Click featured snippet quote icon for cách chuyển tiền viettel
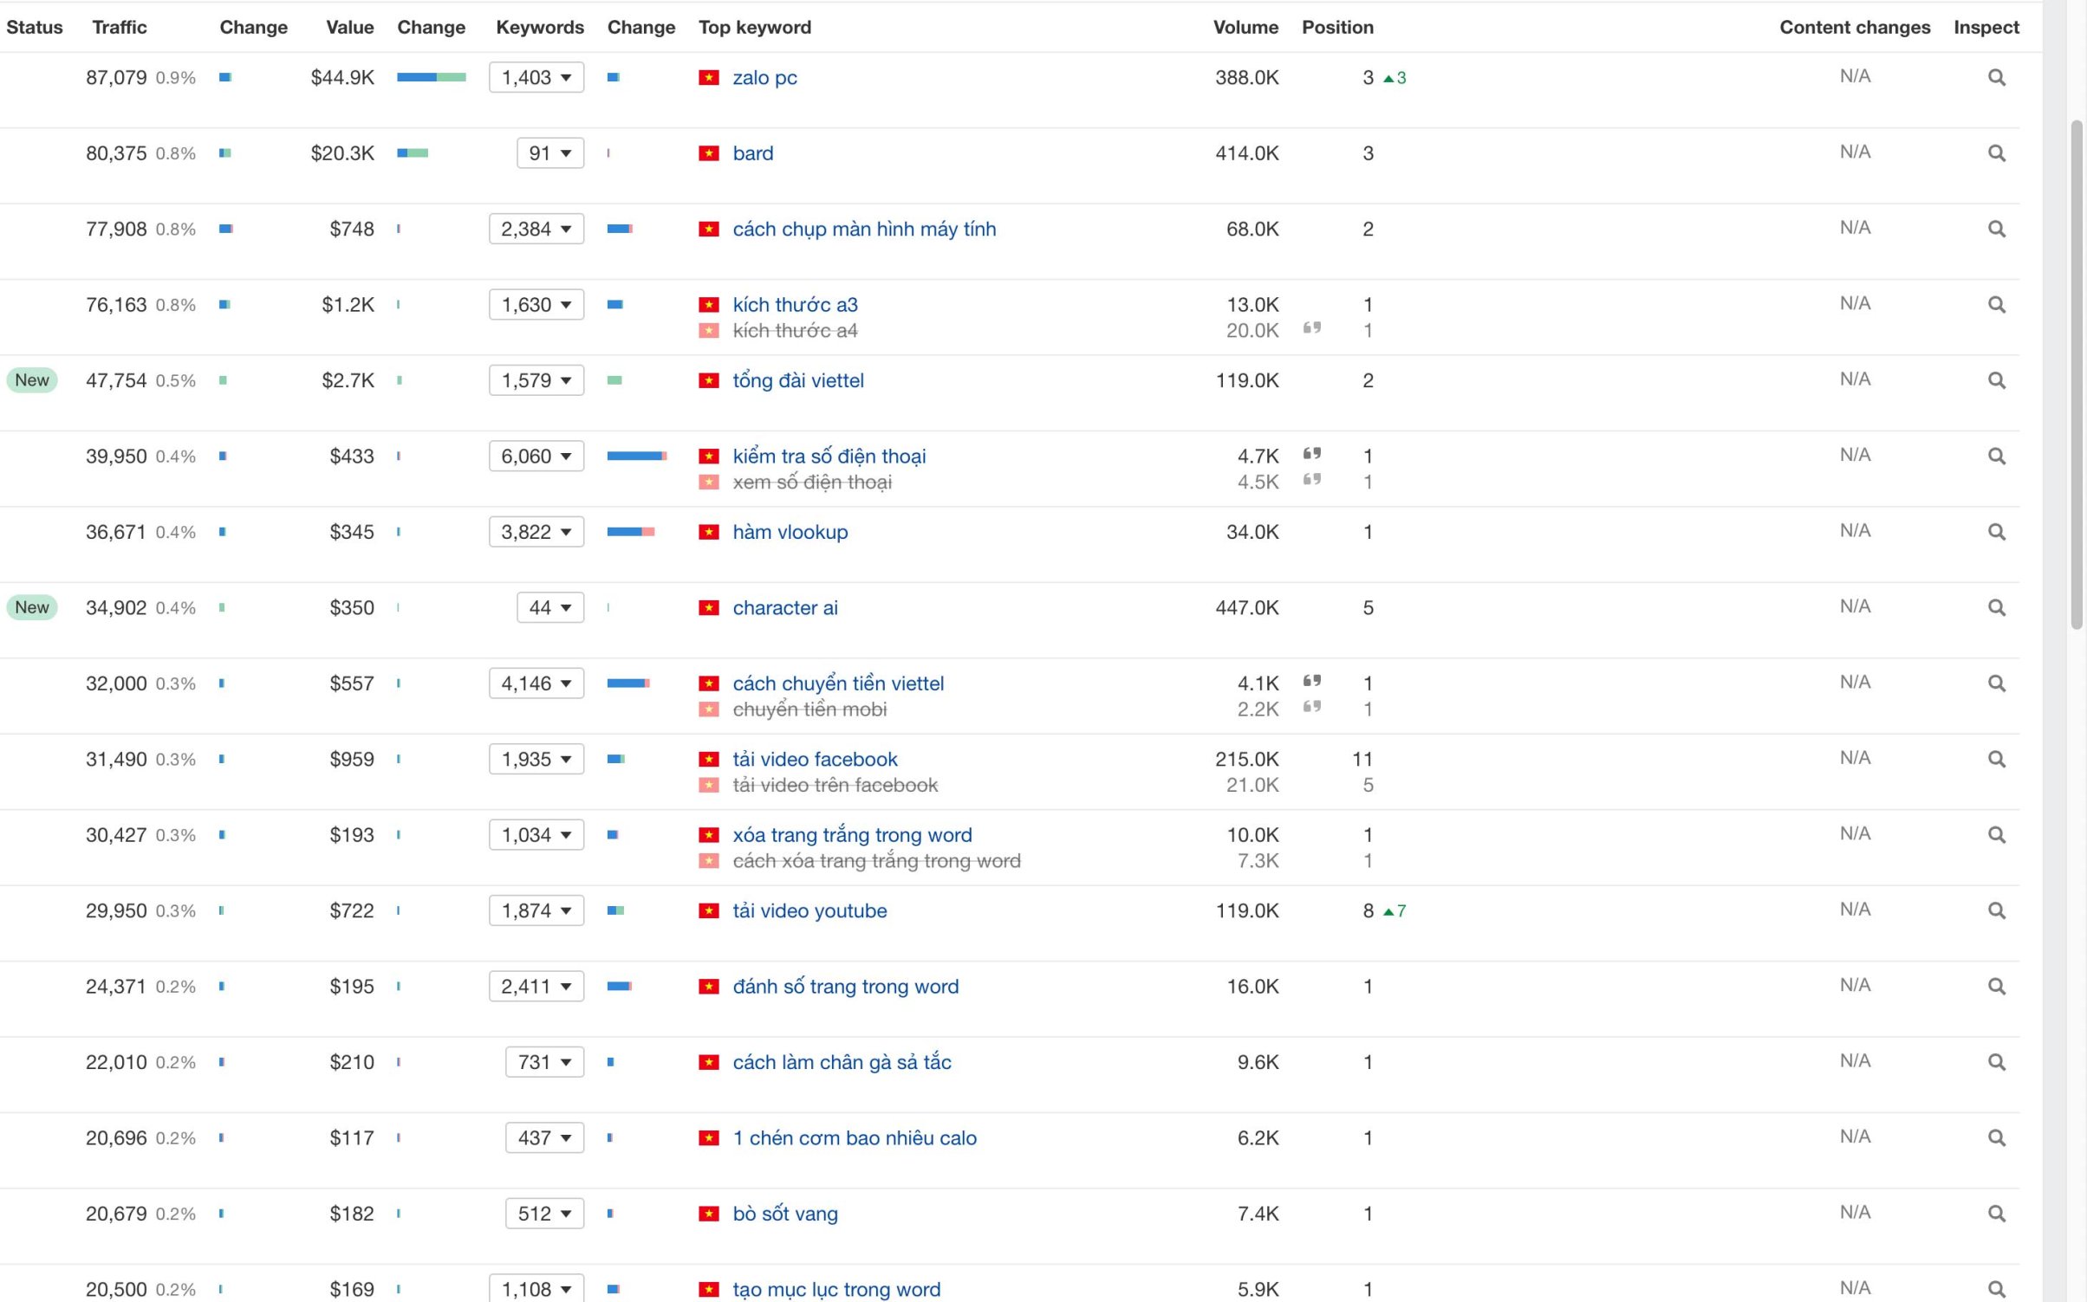The width and height of the screenshot is (2087, 1302). coord(1312,680)
